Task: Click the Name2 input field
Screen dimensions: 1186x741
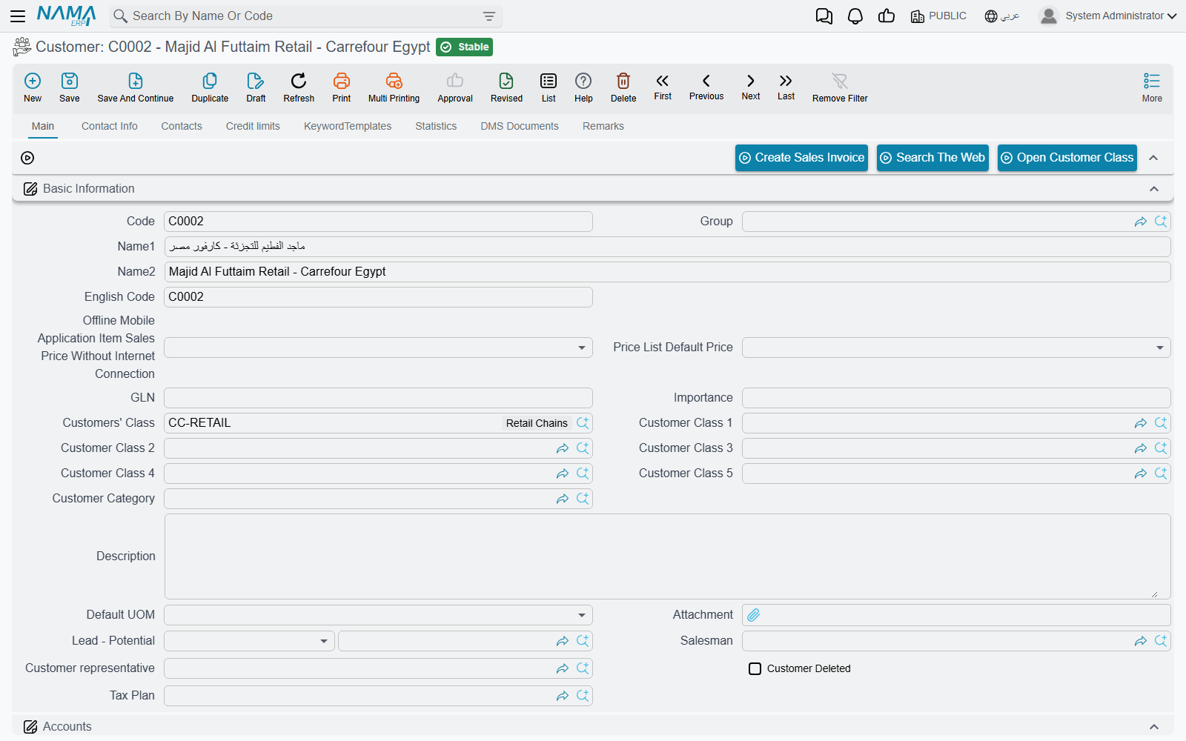Action: click(667, 272)
